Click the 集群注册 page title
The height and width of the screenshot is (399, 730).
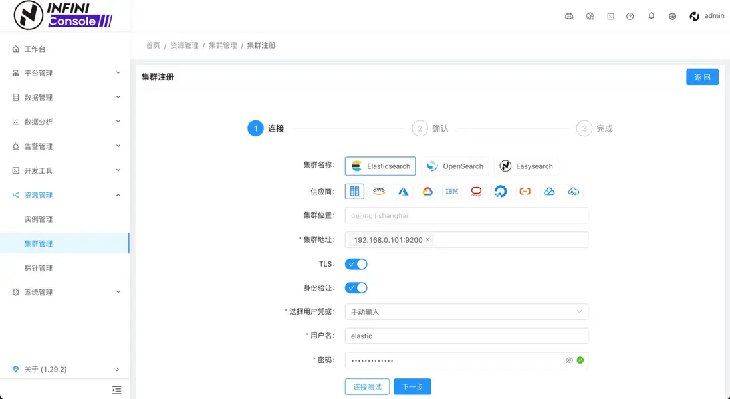point(158,77)
